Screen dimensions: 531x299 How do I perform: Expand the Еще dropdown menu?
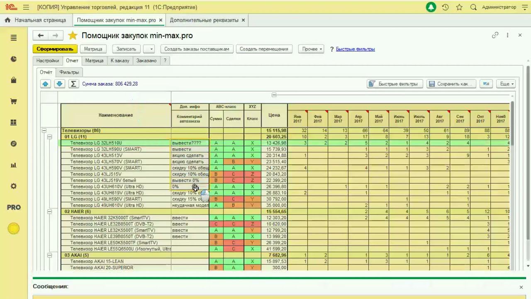pos(507,84)
